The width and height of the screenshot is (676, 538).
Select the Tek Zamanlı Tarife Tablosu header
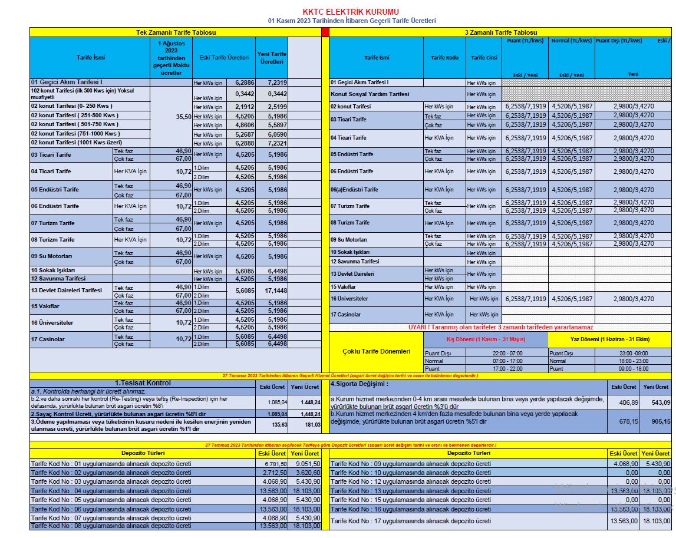coord(176,32)
